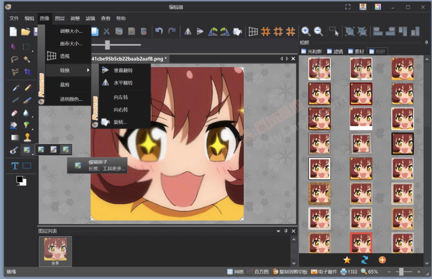The height and width of the screenshot is (279, 432).
Task: Select the crop tool
Action: point(27,72)
